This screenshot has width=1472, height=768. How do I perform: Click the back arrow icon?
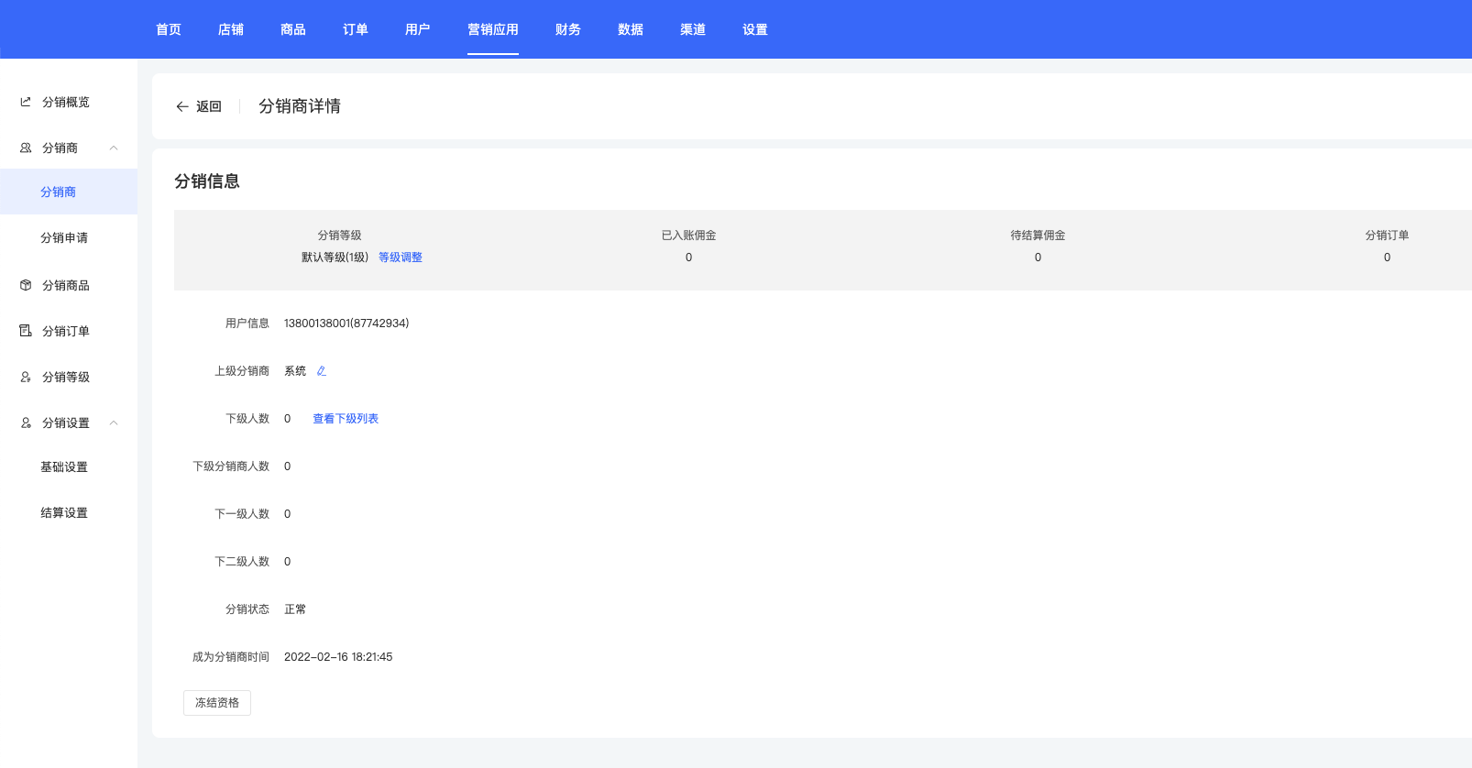point(182,106)
